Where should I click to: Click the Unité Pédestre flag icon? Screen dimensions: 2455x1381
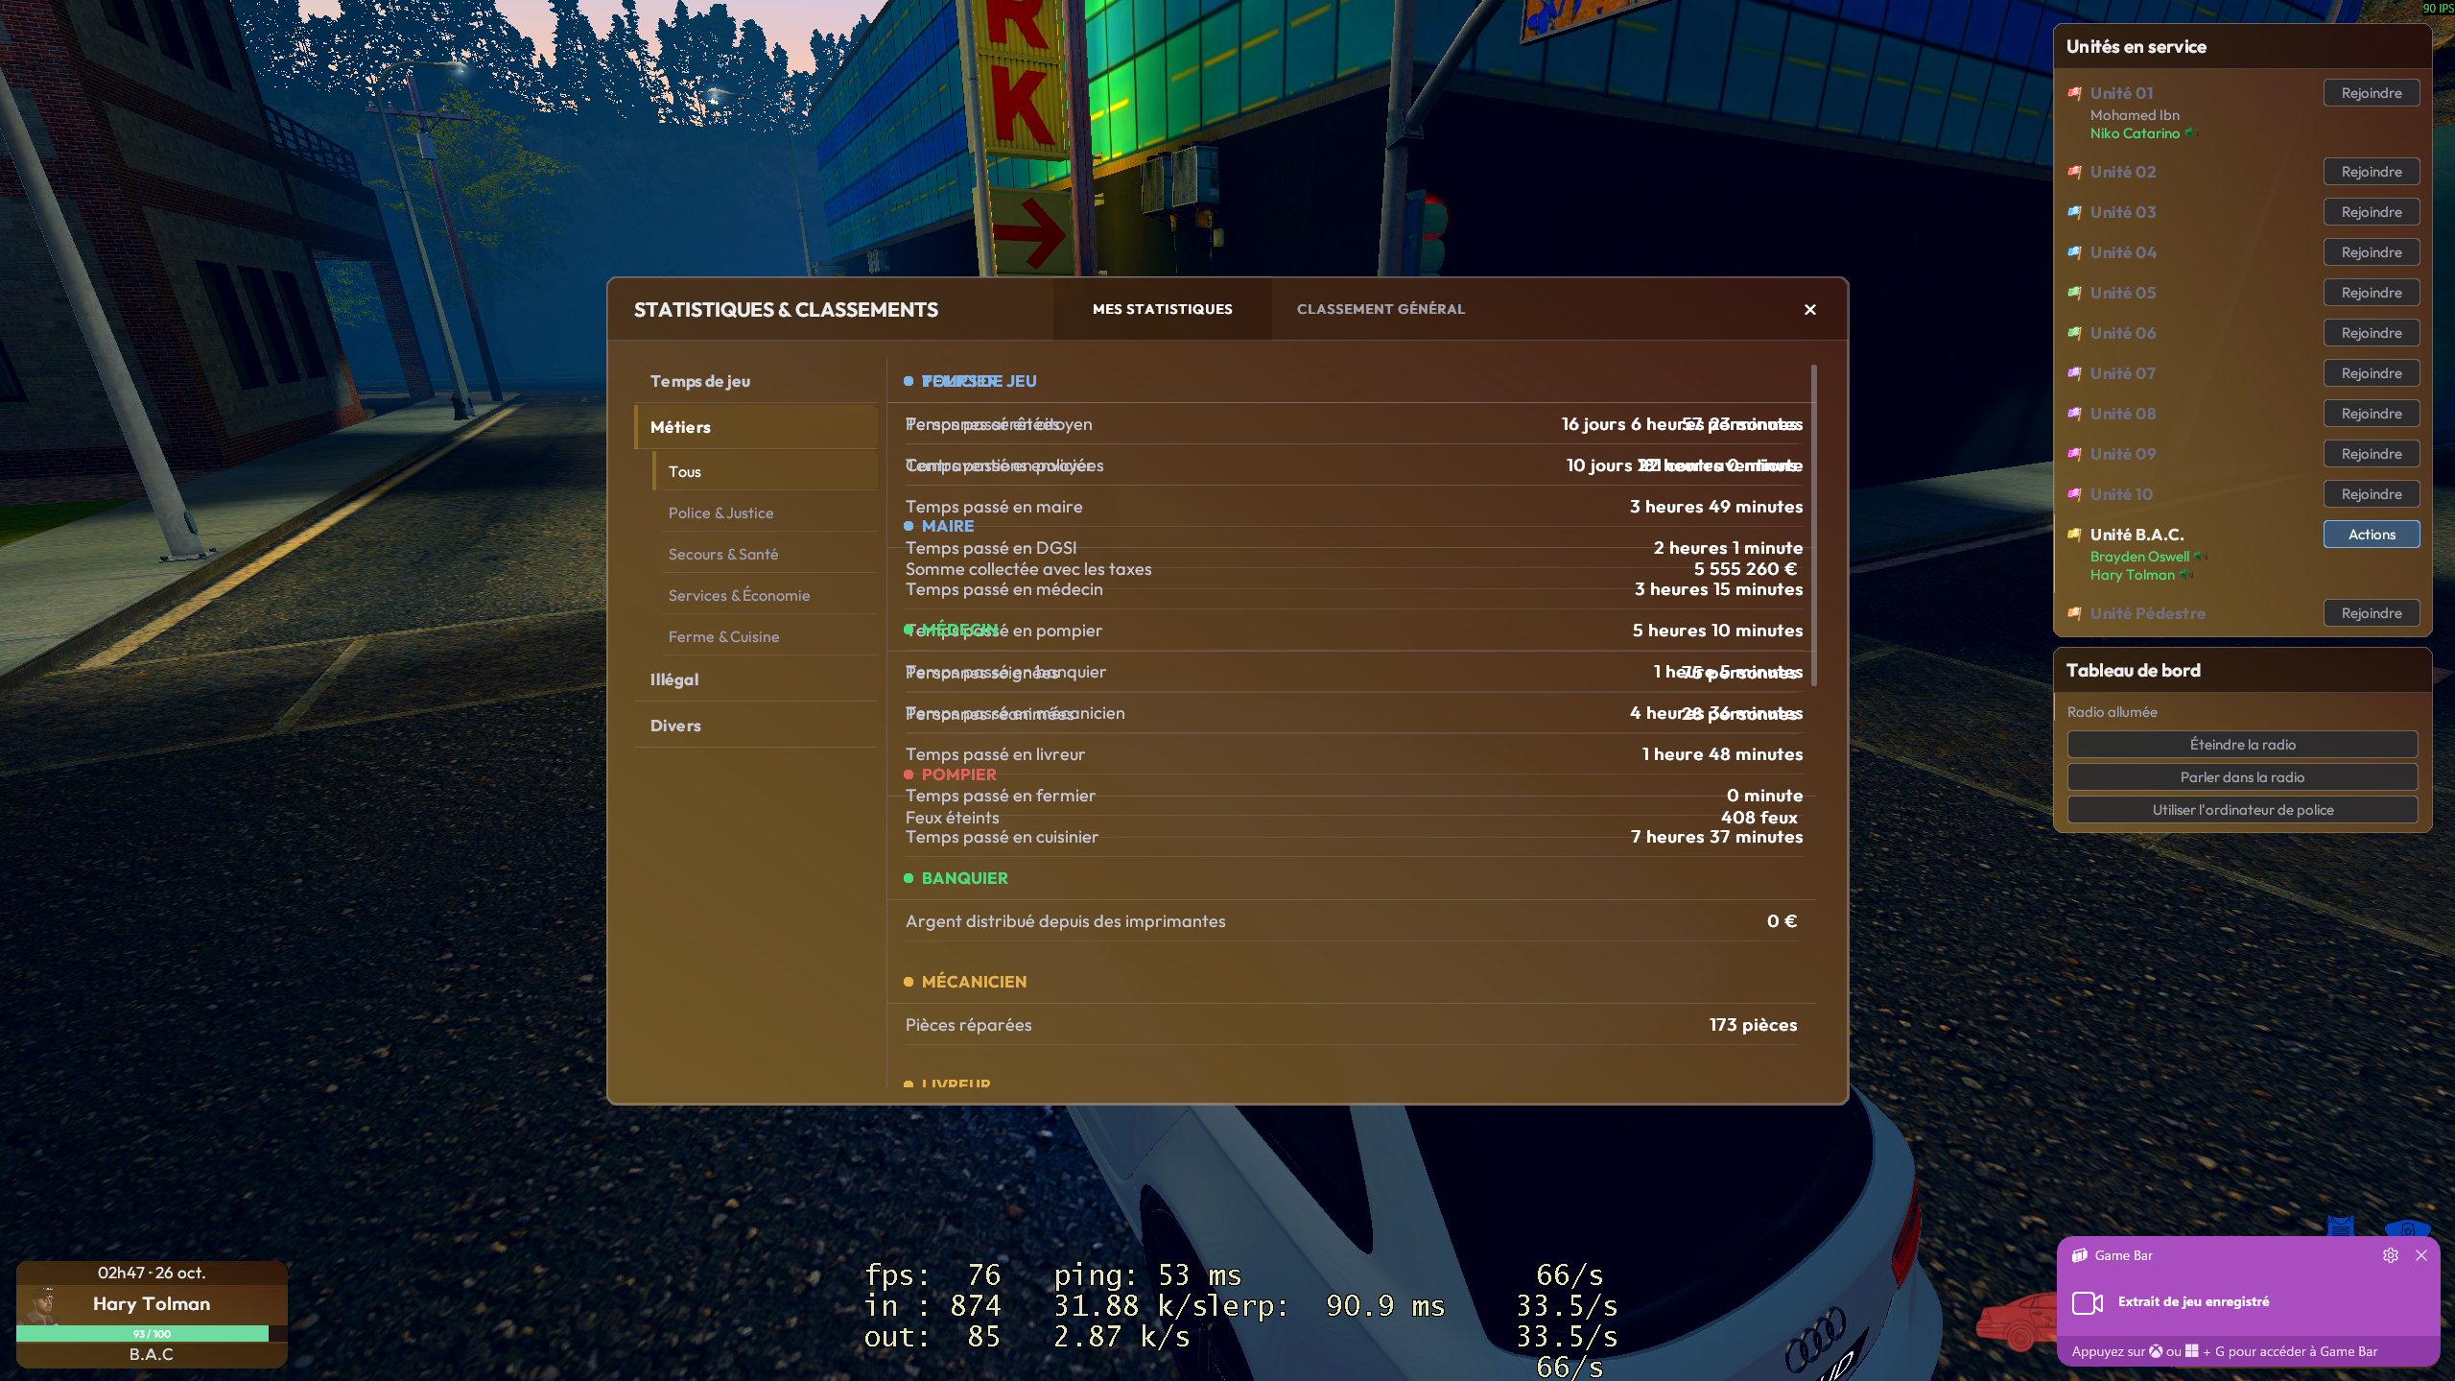tap(2074, 613)
